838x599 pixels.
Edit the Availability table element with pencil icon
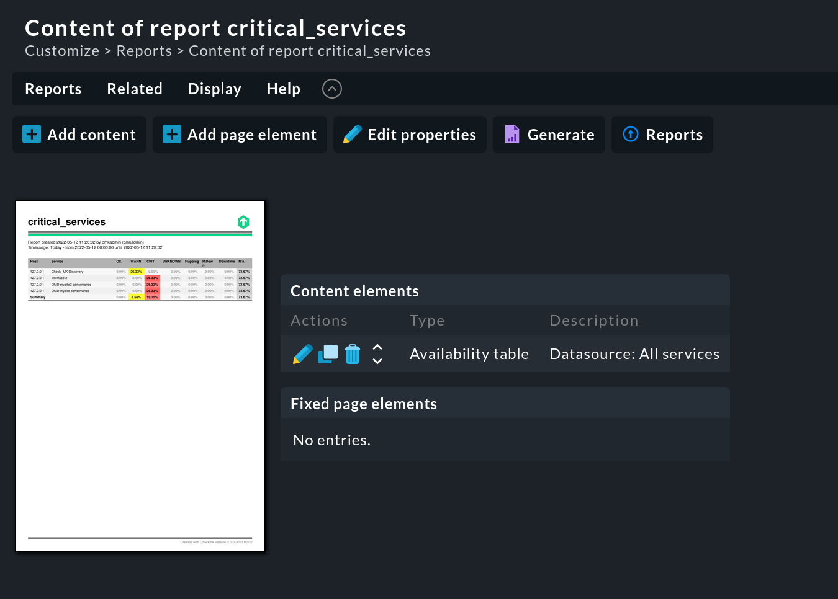[302, 353]
